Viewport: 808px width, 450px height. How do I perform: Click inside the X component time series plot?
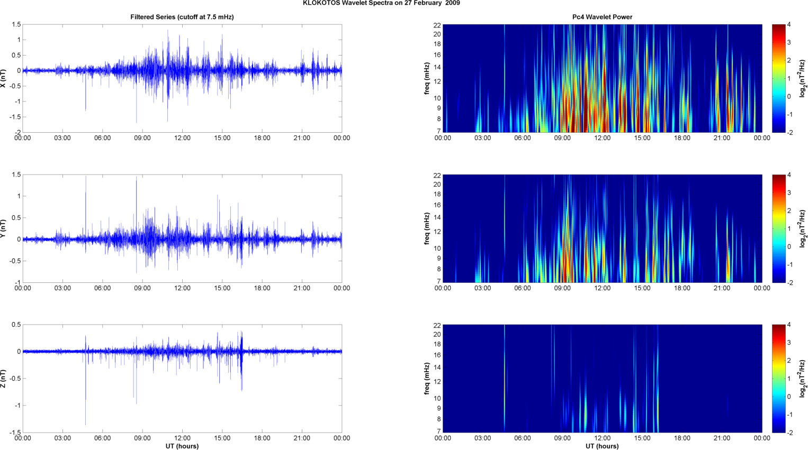click(x=182, y=78)
